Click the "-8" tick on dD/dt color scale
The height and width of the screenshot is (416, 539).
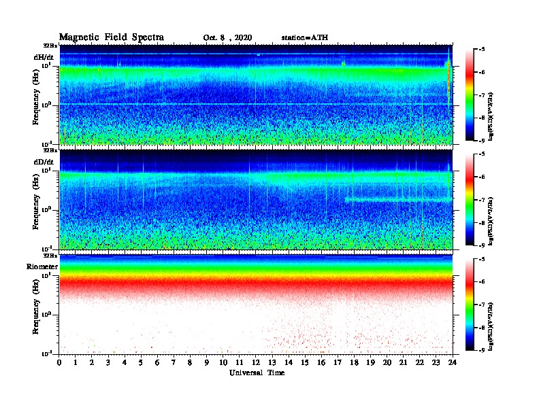coord(482,223)
